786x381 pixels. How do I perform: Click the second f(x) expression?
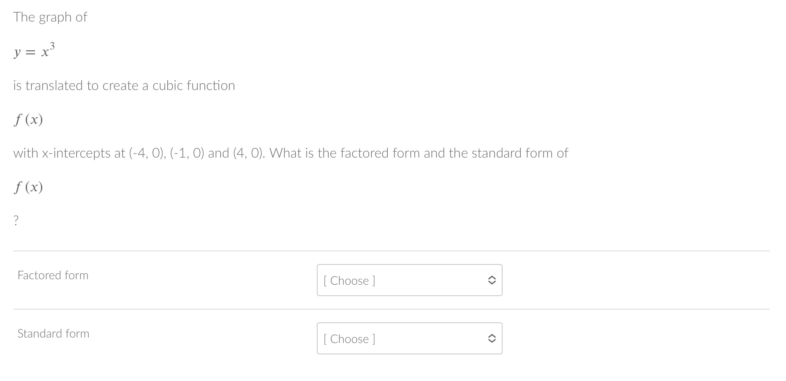click(28, 187)
